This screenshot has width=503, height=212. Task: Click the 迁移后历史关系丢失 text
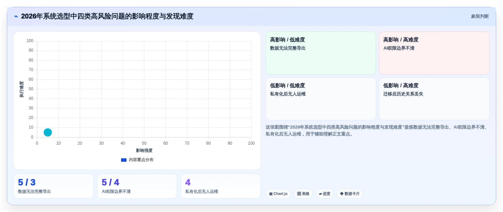pos(403,94)
